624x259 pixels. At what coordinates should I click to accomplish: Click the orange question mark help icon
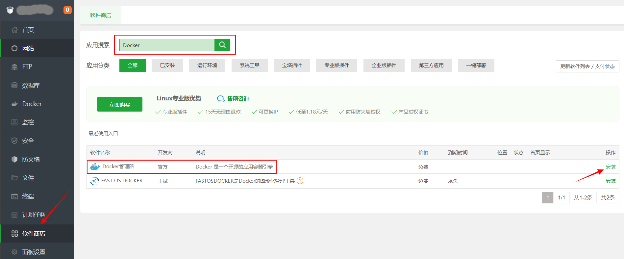point(300,181)
